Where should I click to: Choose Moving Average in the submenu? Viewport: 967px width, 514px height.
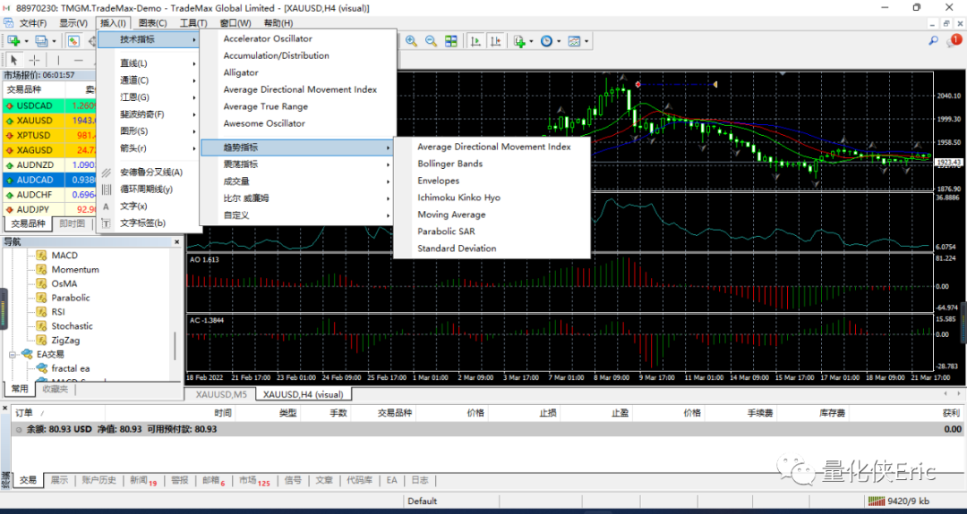click(x=451, y=215)
